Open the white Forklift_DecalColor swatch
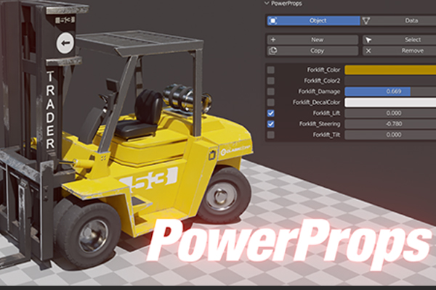436x290 pixels. pyautogui.click(x=390, y=102)
